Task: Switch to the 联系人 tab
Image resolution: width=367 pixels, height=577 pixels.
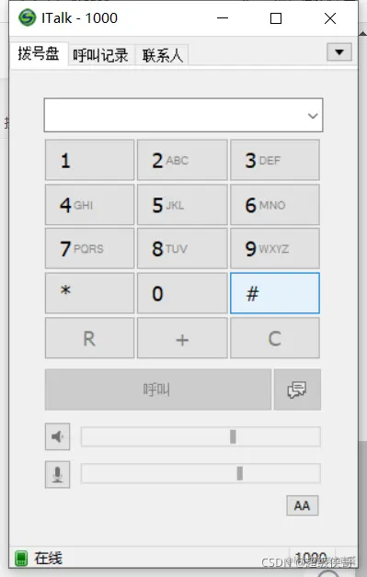Action: [x=163, y=55]
